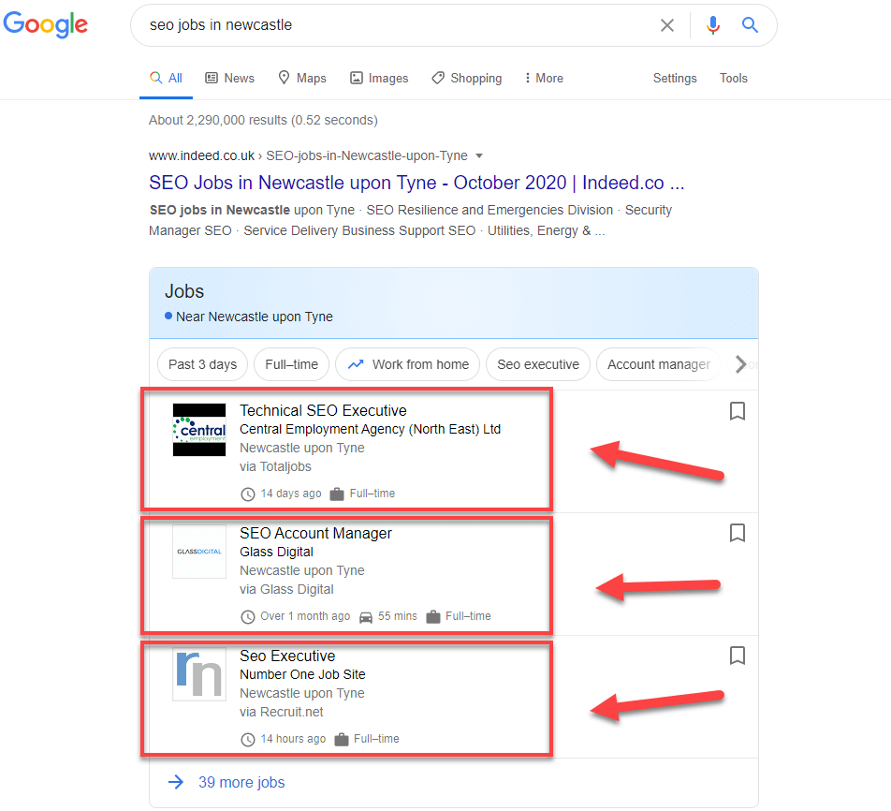Click the '55 mins' commute time
Viewport: 891px width, 811px height.
click(x=397, y=616)
